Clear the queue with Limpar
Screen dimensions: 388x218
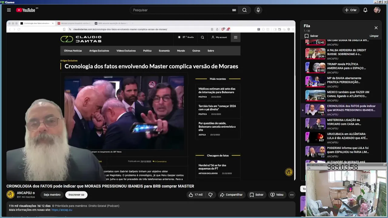(x=374, y=36)
